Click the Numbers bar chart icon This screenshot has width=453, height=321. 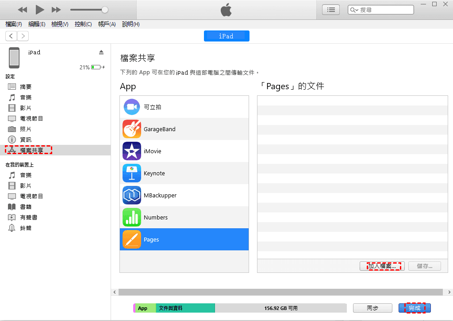pyautogui.click(x=132, y=217)
